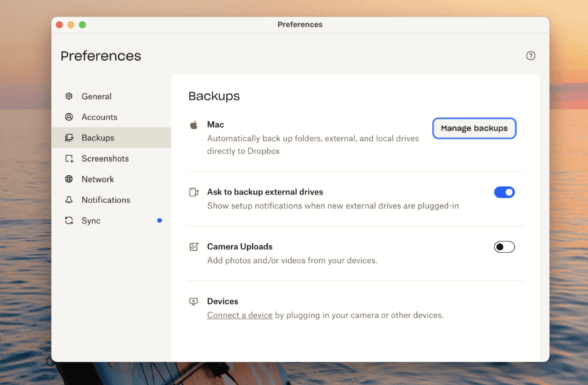Viewport: 588px width, 385px height.
Task: Click the Notifications bell icon
Action: [69, 200]
